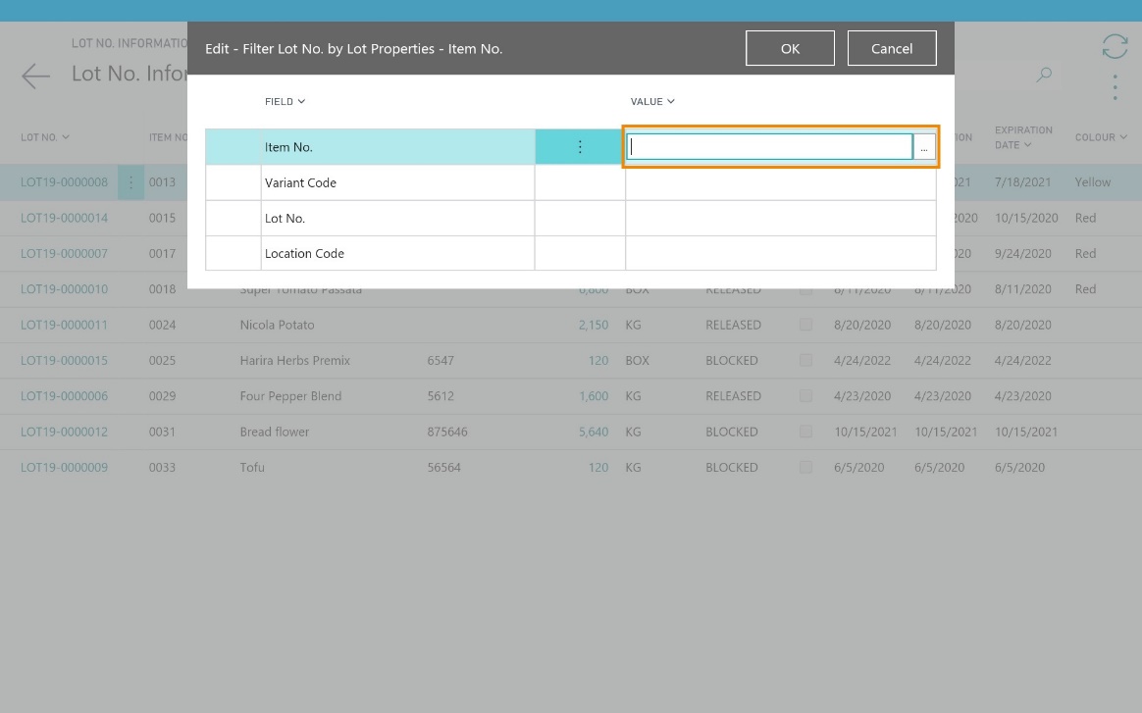Open the search magnifier icon

tap(1044, 75)
